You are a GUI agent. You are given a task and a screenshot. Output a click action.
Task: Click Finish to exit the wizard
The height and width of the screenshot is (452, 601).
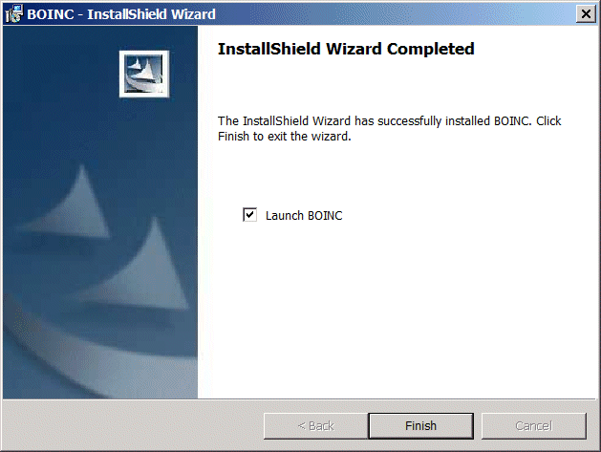click(x=420, y=425)
